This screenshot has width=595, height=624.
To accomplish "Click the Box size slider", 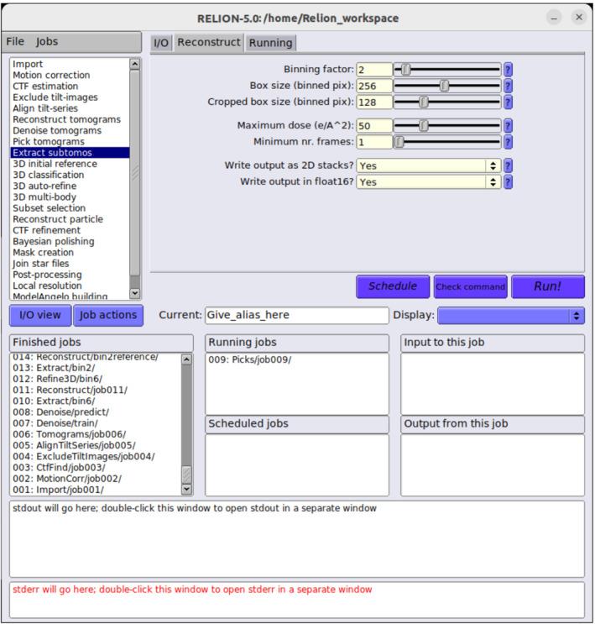I will 447,86.
